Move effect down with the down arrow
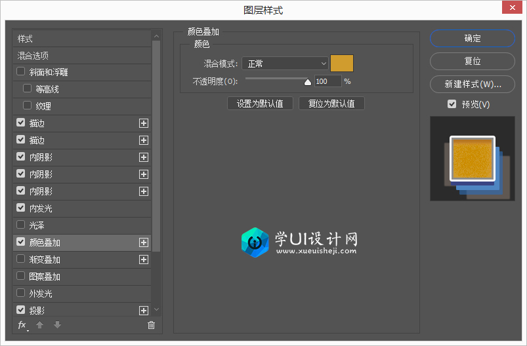The width and height of the screenshot is (527, 346). (x=58, y=325)
